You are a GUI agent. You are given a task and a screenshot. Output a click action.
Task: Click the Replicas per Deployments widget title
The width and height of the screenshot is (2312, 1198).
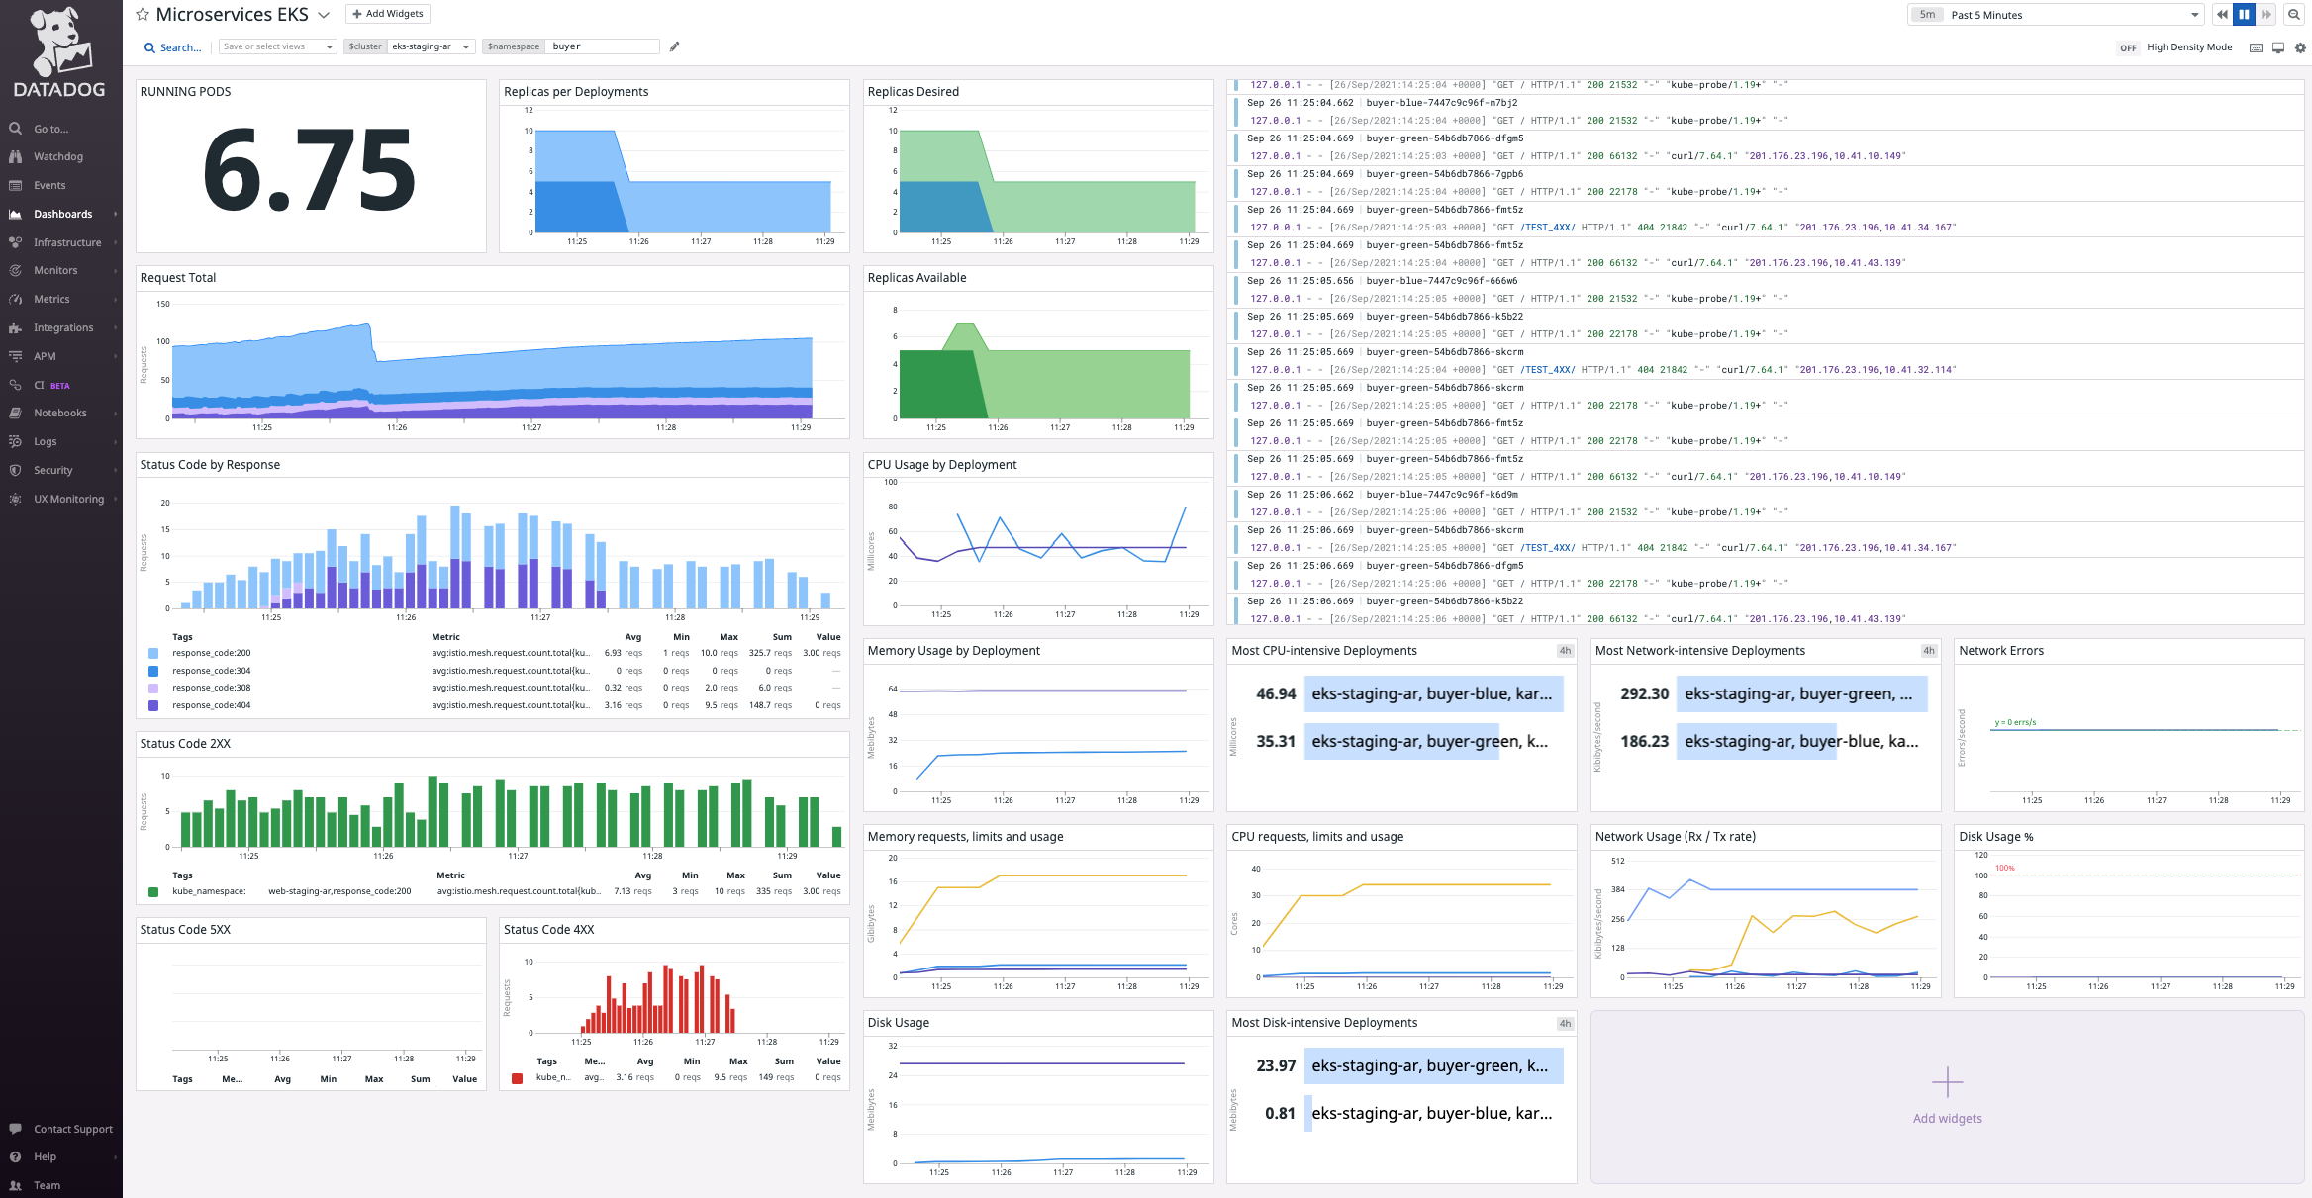coord(576,91)
